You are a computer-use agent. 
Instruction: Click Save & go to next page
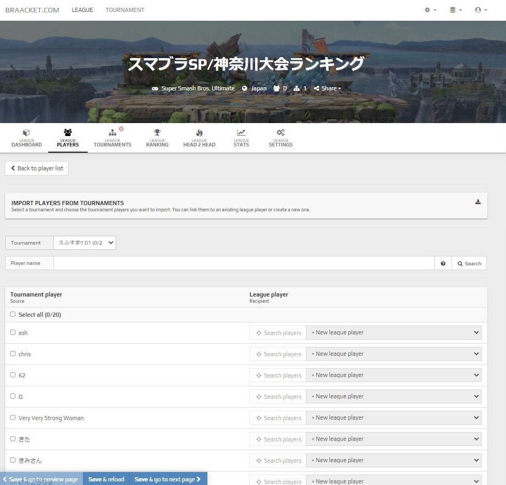(168, 479)
